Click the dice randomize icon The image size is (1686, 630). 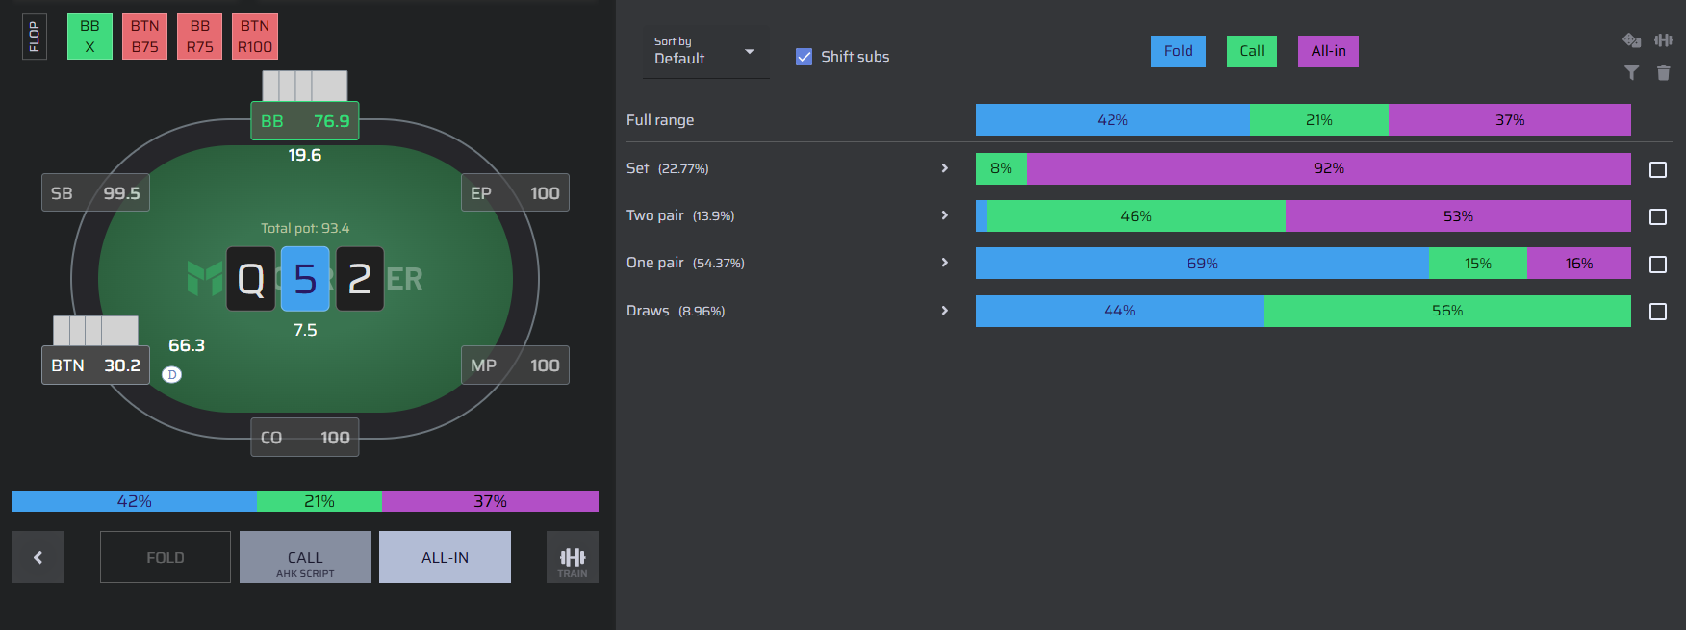click(x=1631, y=40)
